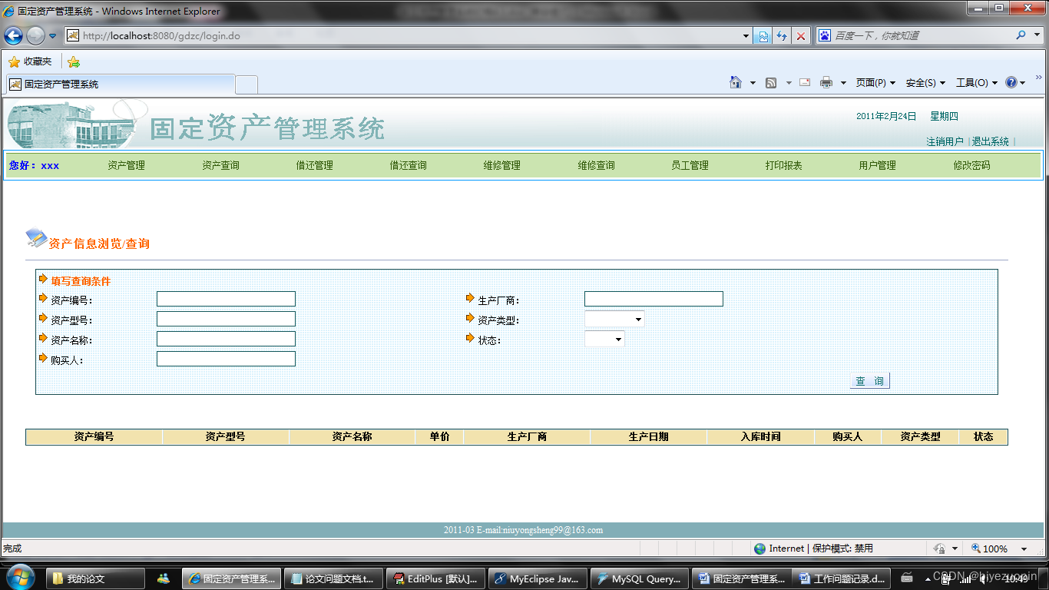
Task: Click the speaker volume tray icon
Action: [983, 578]
